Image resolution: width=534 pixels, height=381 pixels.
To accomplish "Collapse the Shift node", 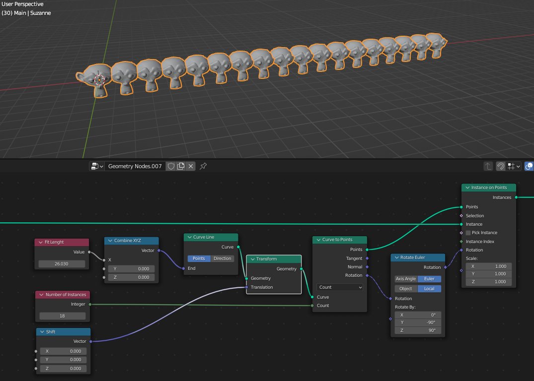I will (42, 332).
